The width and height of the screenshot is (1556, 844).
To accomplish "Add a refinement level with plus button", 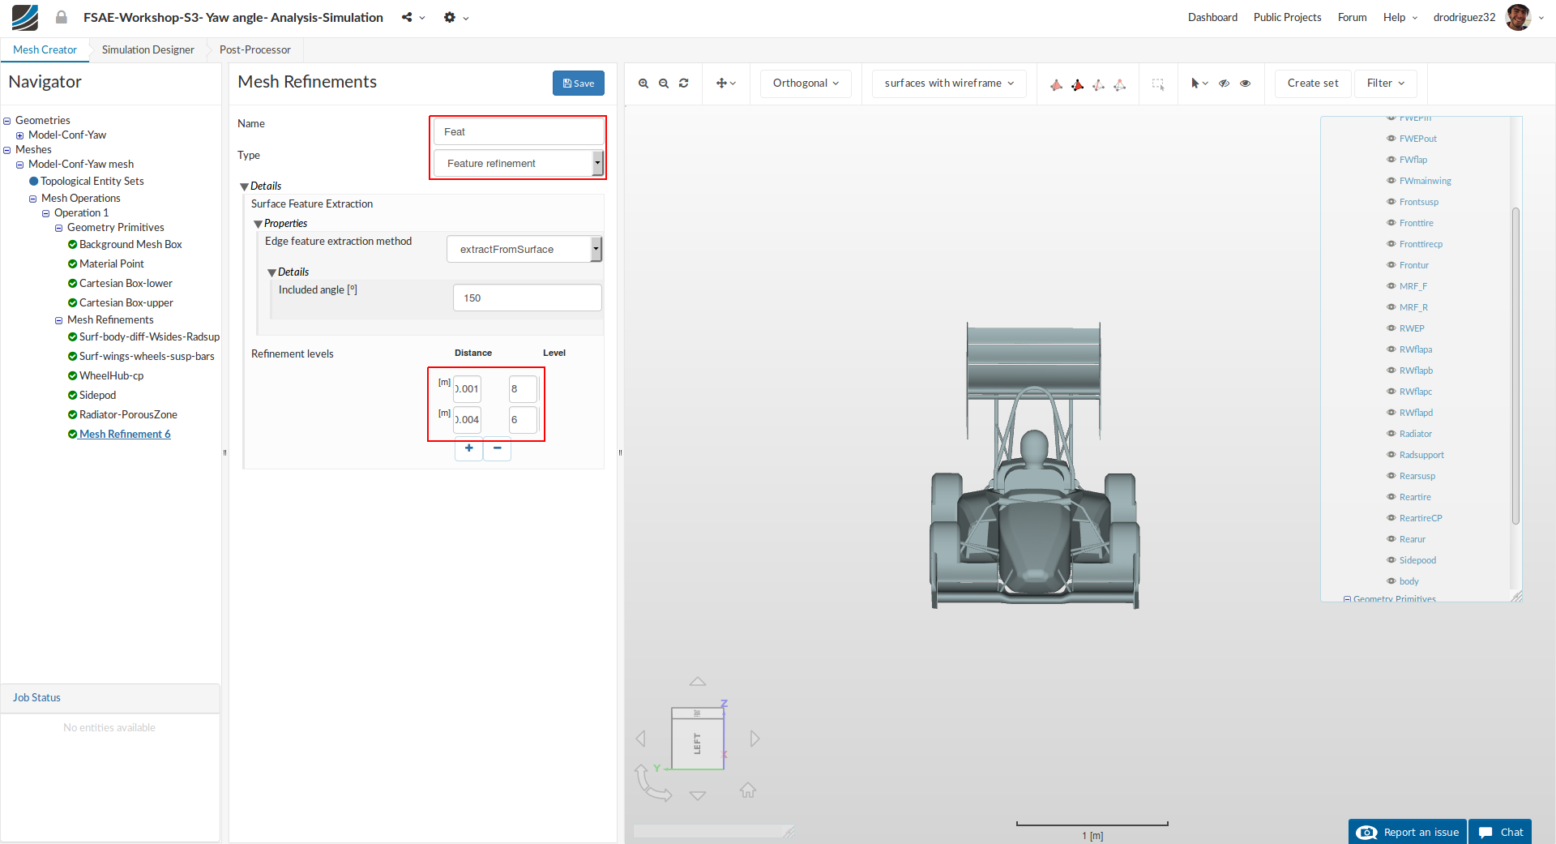I will pyautogui.click(x=468, y=448).
